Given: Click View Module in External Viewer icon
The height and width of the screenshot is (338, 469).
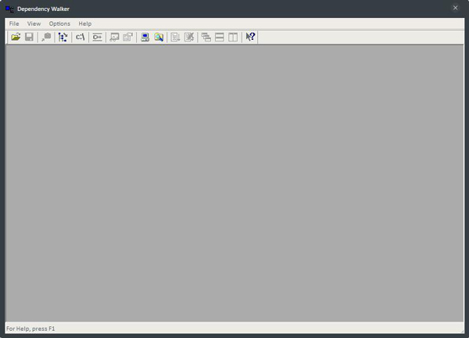Looking at the screenshot, I should point(114,37).
